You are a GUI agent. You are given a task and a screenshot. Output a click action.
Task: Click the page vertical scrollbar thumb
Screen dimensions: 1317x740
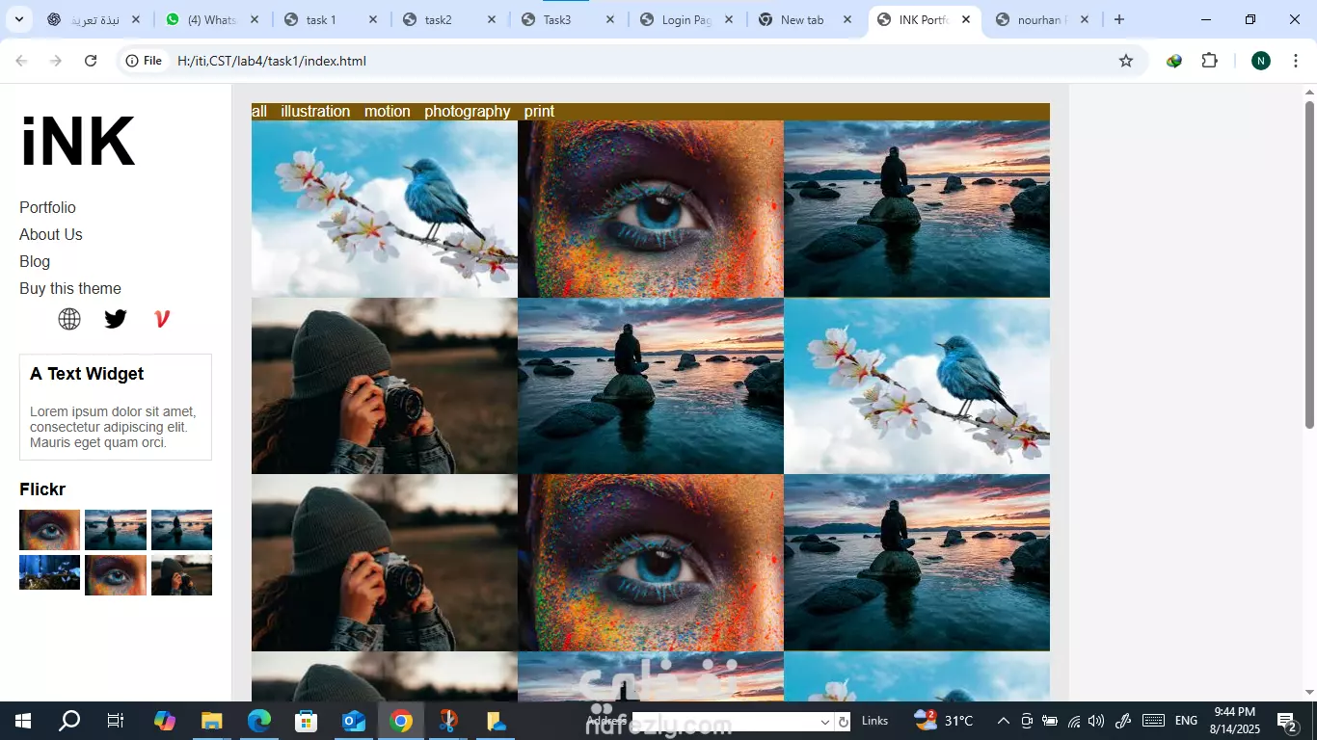point(1309,265)
